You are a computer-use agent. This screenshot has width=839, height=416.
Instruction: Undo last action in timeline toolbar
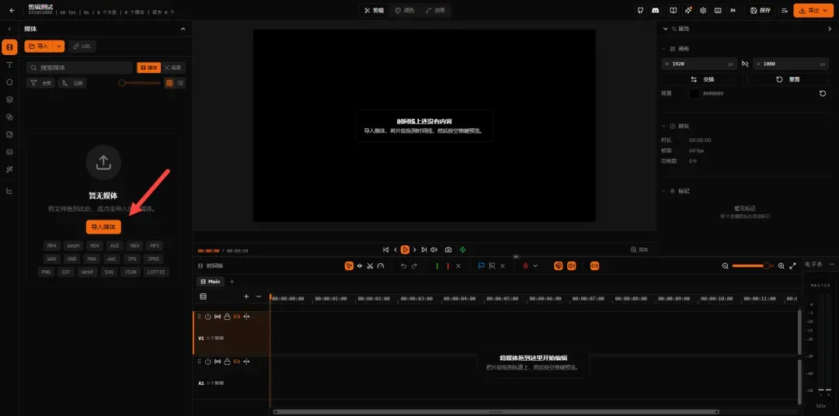[403, 265]
